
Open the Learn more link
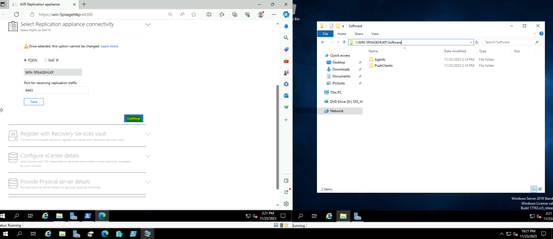(x=109, y=46)
